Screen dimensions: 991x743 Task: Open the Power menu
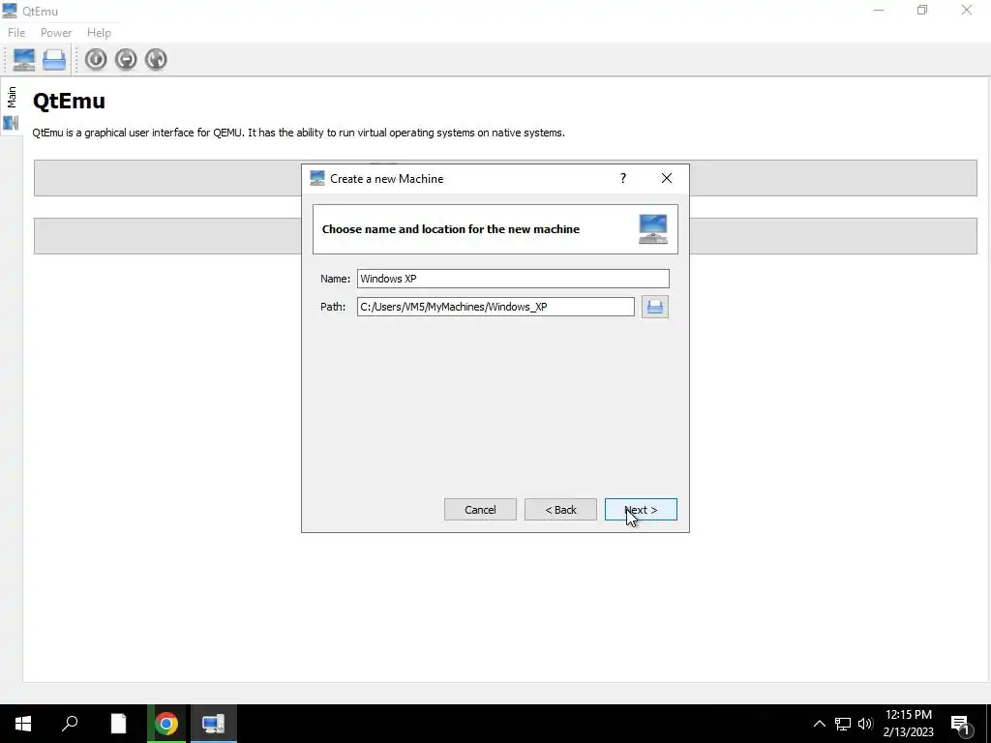55,33
